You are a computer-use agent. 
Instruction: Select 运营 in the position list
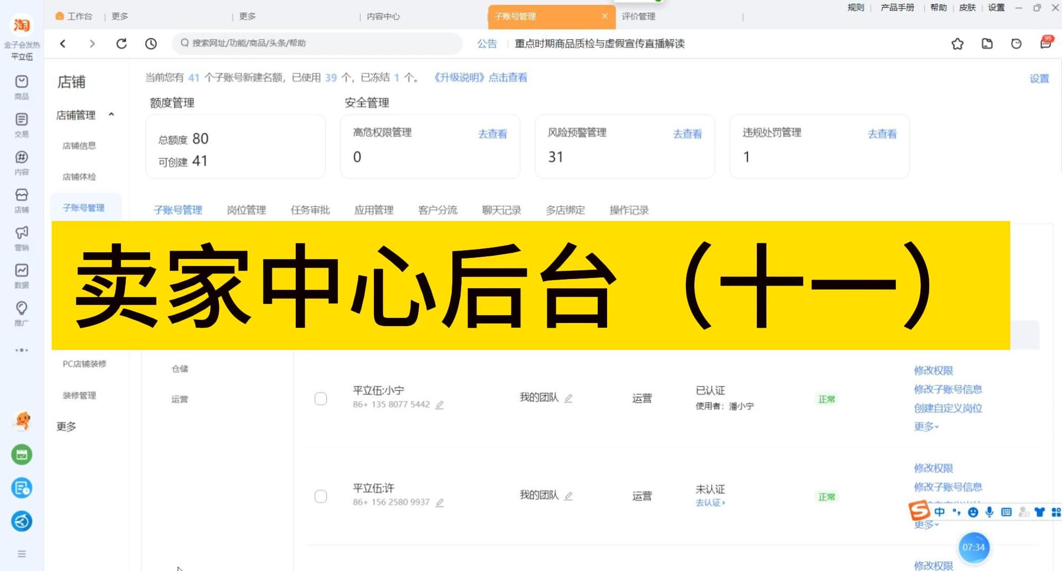(x=180, y=400)
